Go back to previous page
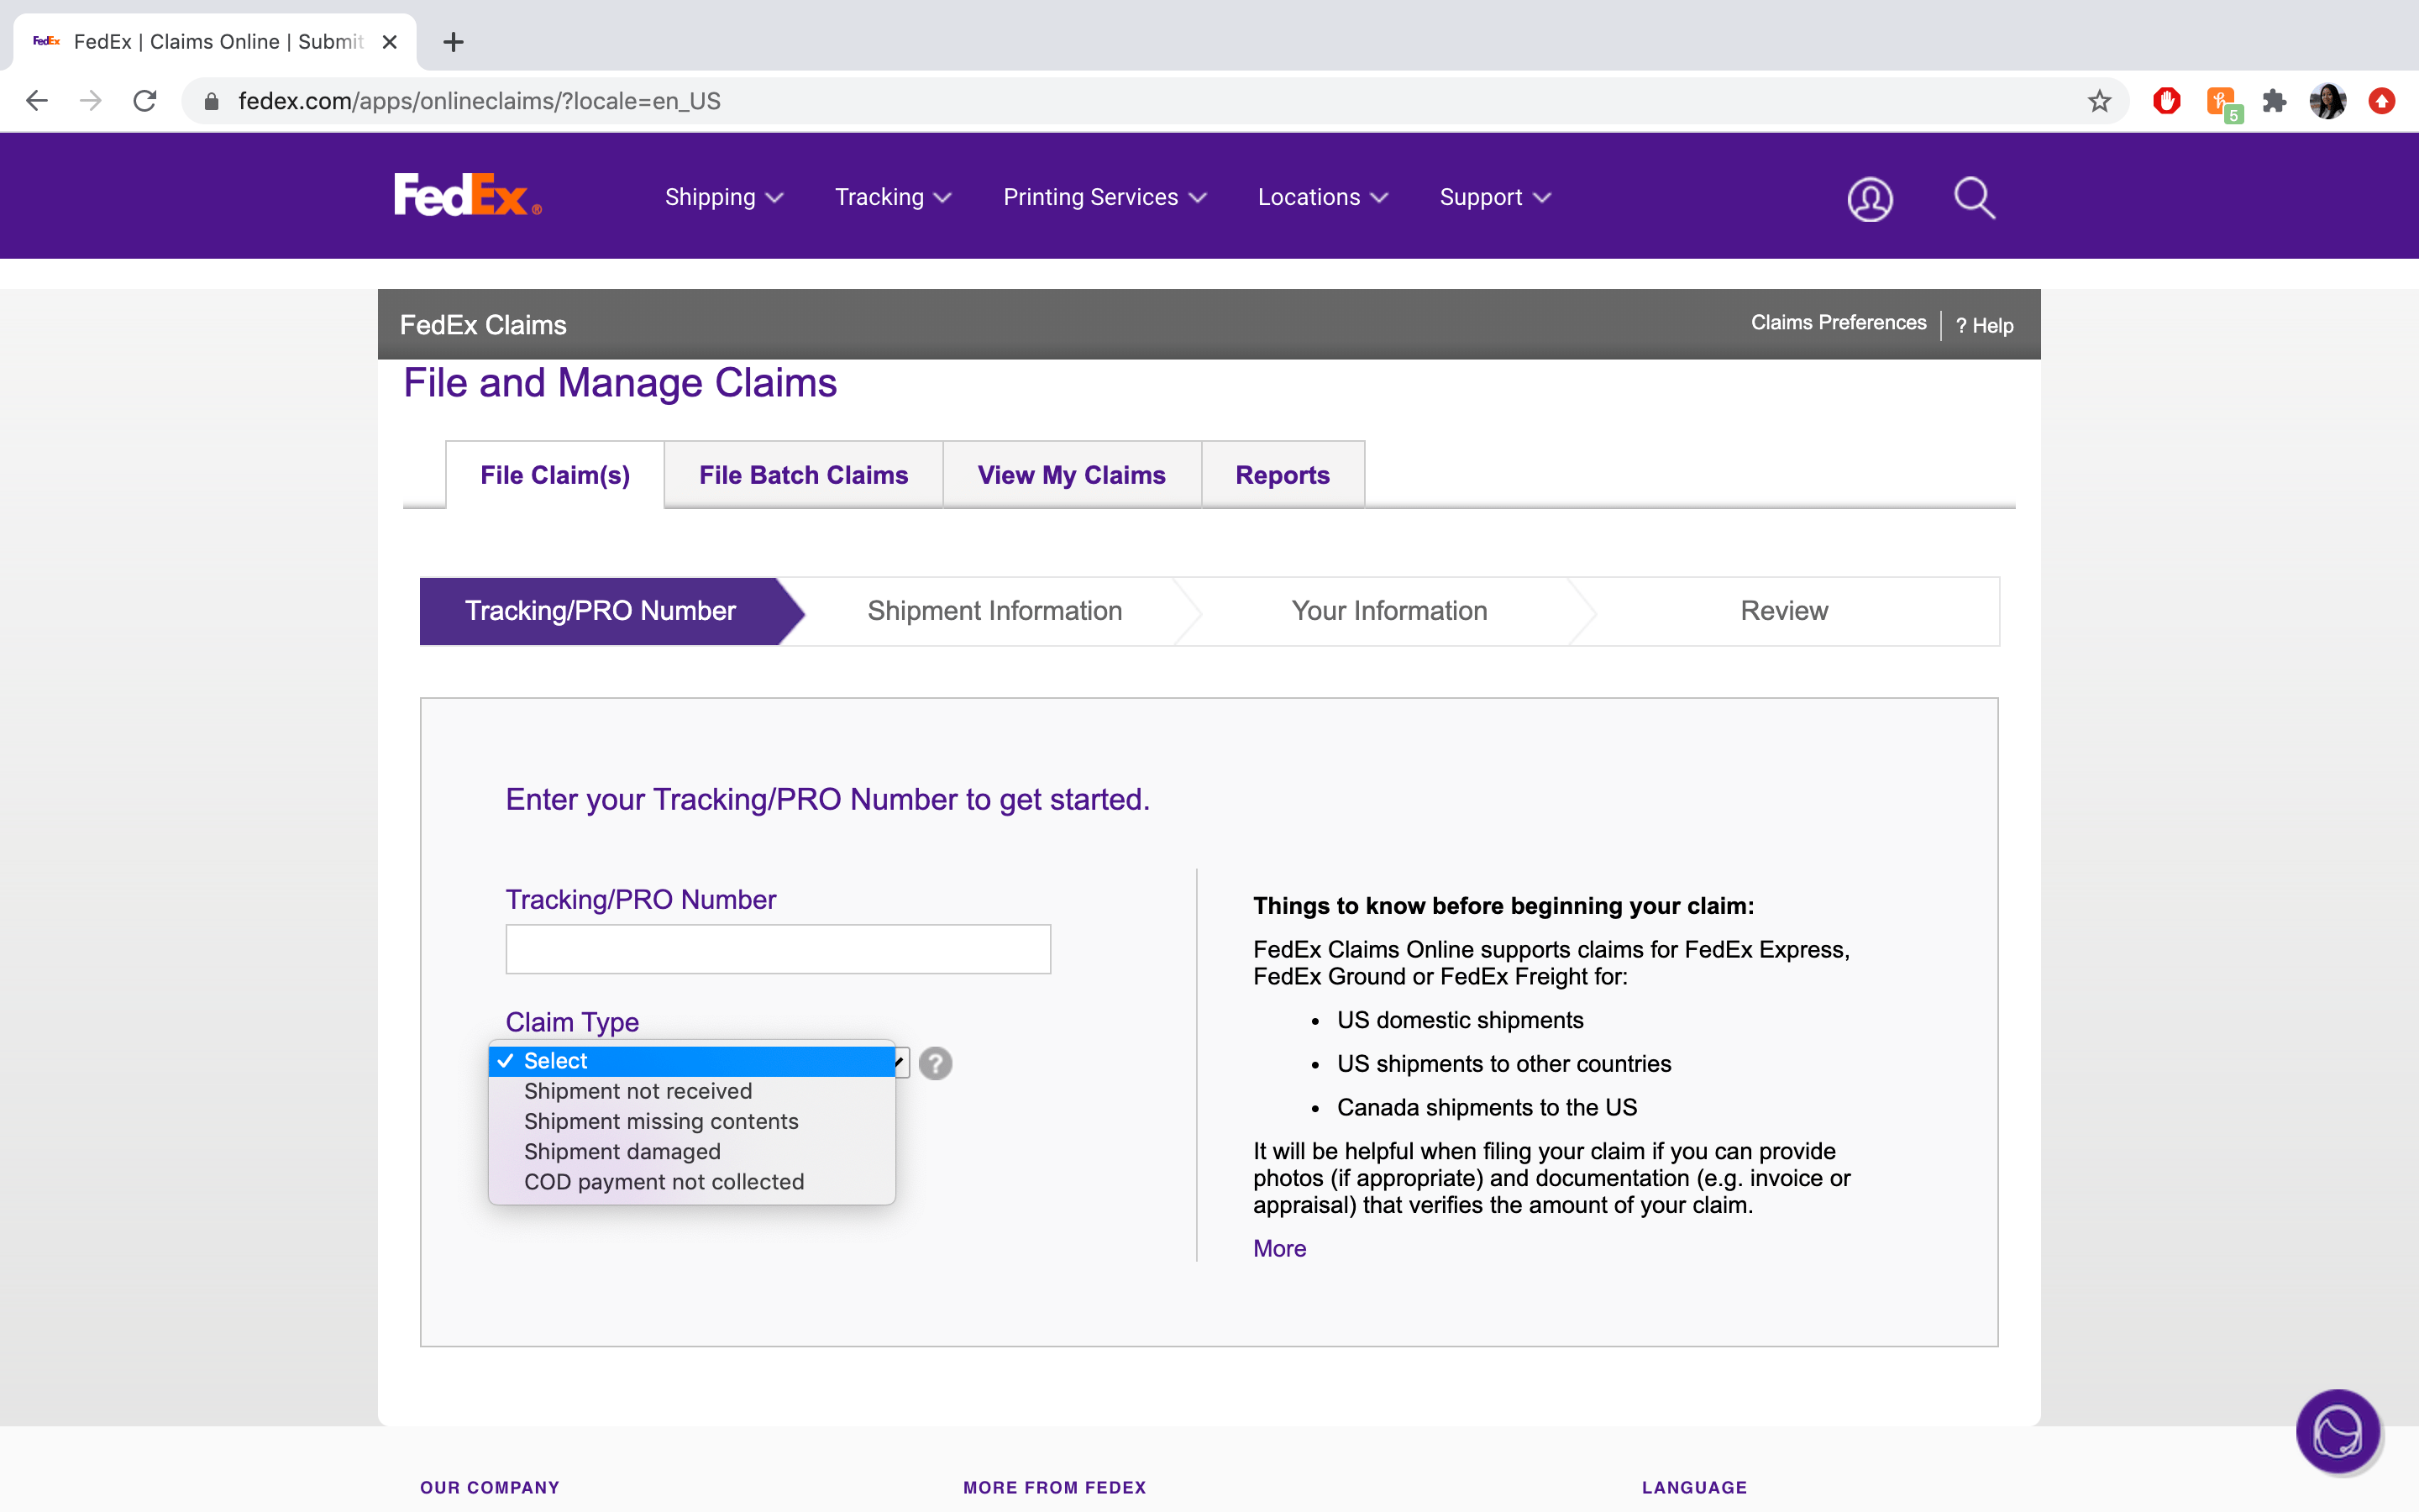 point(37,101)
